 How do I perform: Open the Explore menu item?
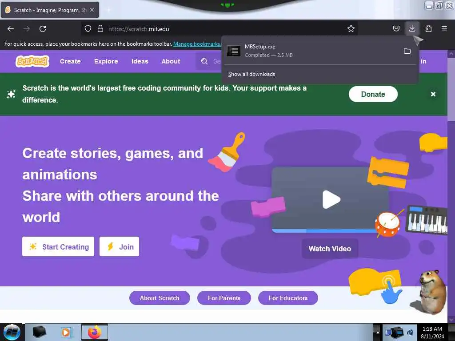[106, 61]
